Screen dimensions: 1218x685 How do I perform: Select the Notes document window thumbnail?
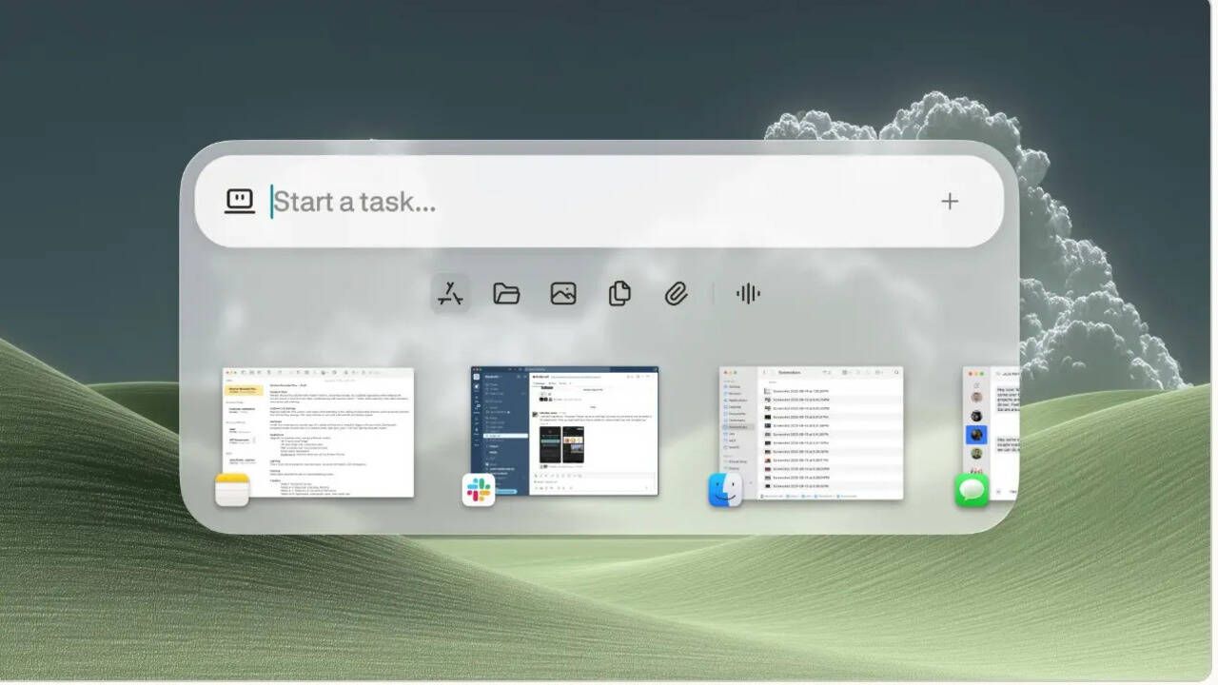pyautogui.click(x=319, y=428)
